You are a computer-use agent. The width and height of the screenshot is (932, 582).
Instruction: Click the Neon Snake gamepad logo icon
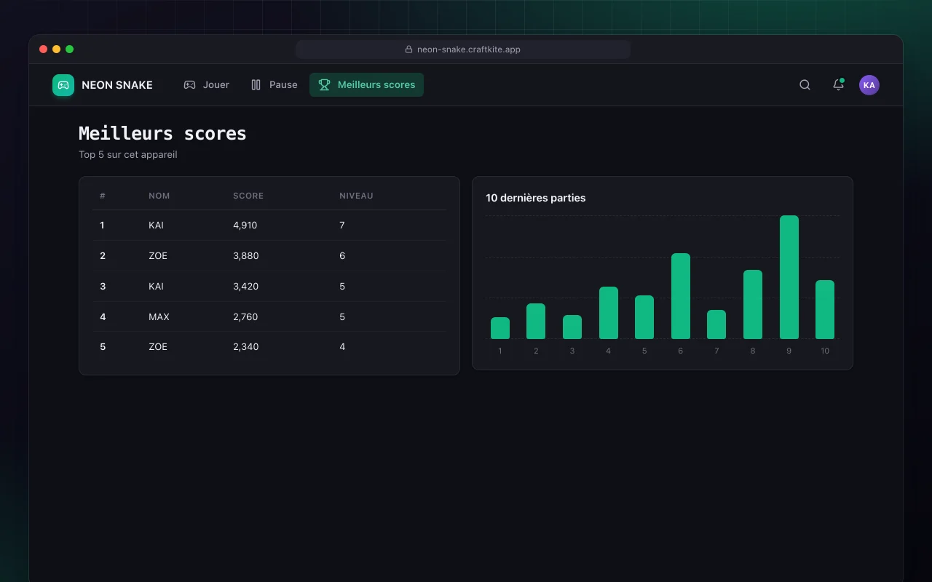(63, 85)
